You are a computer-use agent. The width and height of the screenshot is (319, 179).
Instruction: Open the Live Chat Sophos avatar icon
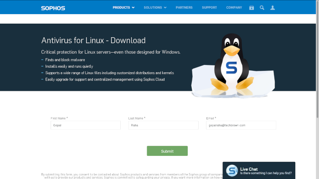[232, 170]
